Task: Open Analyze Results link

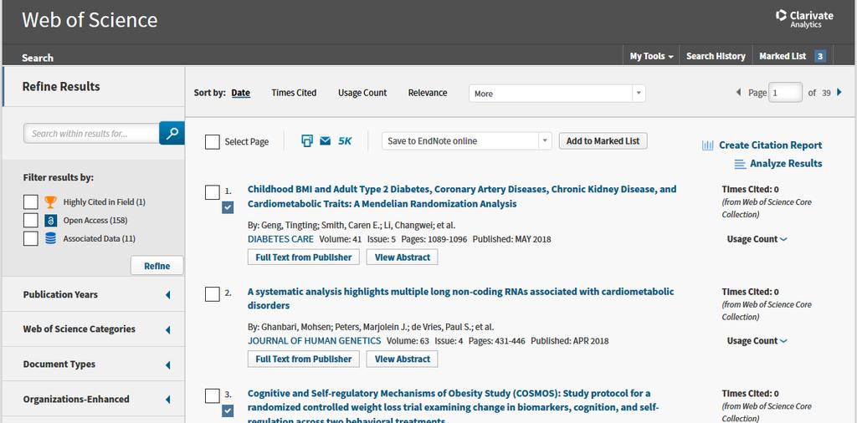Action: point(786,164)
